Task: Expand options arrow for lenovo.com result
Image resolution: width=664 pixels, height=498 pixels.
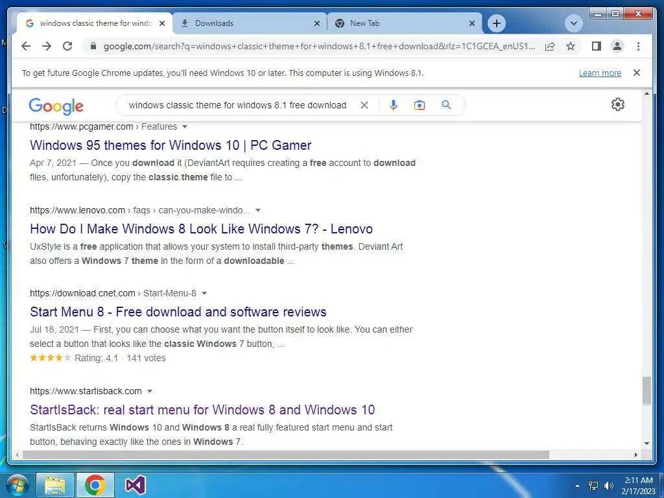Action: point(258,211)
